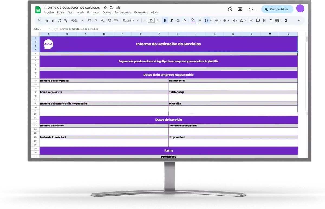Toggle strikethrough formatting

[178, 20]
